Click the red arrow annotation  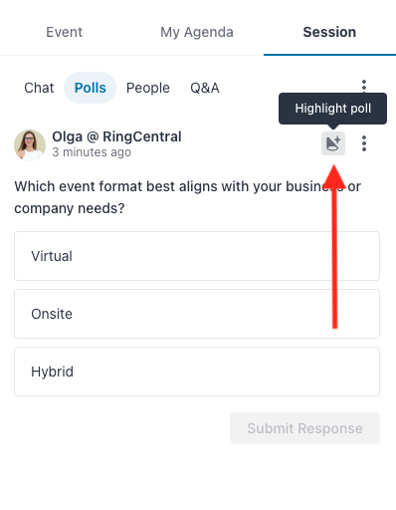coord(334,246)
